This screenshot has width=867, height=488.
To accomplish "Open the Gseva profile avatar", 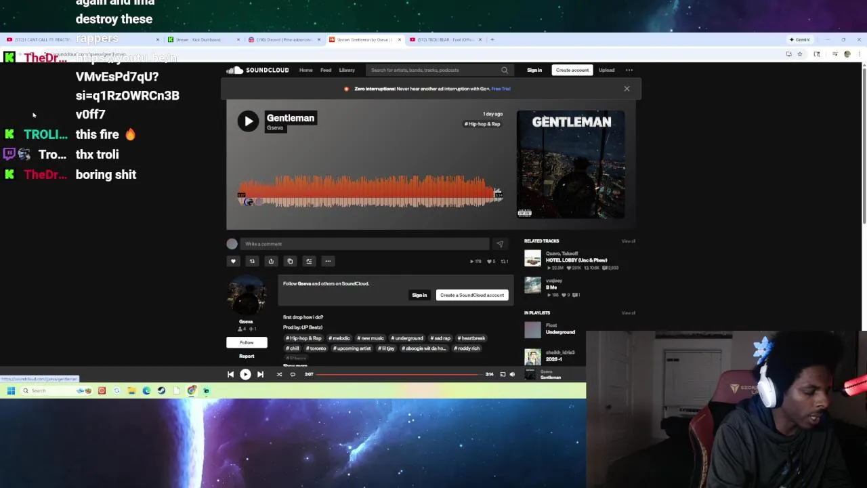I will point(247,296).
